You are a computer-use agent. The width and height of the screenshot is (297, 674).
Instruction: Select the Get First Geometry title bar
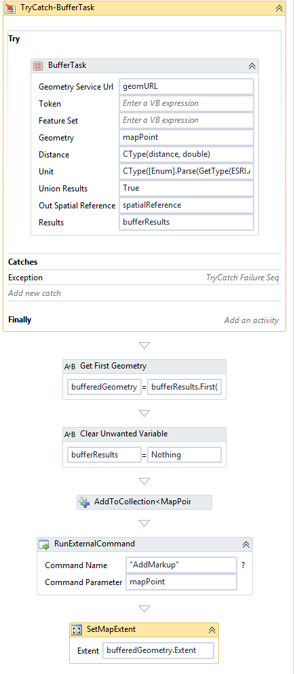144,367
